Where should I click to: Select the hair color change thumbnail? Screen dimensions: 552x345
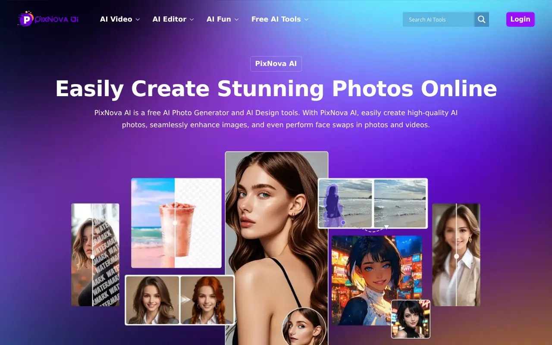pyautogui.click(x=179, y=300)
